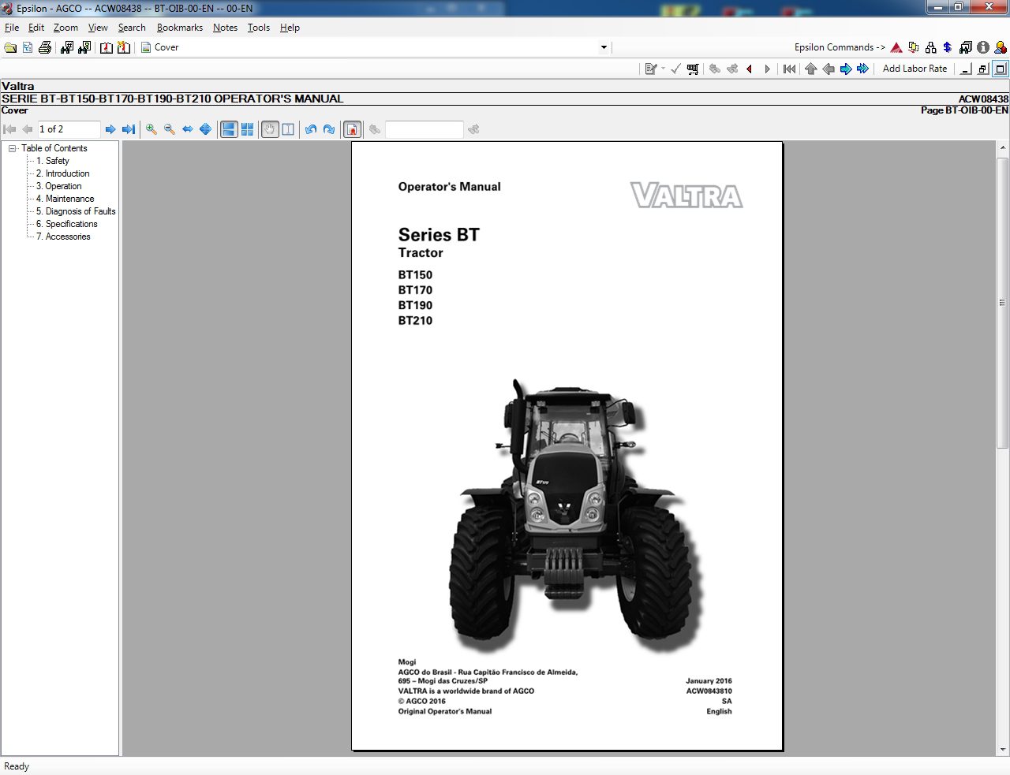1010x775 pixels.
Task: Click the user profile Epsilon icon
Action: (1000, 47)
